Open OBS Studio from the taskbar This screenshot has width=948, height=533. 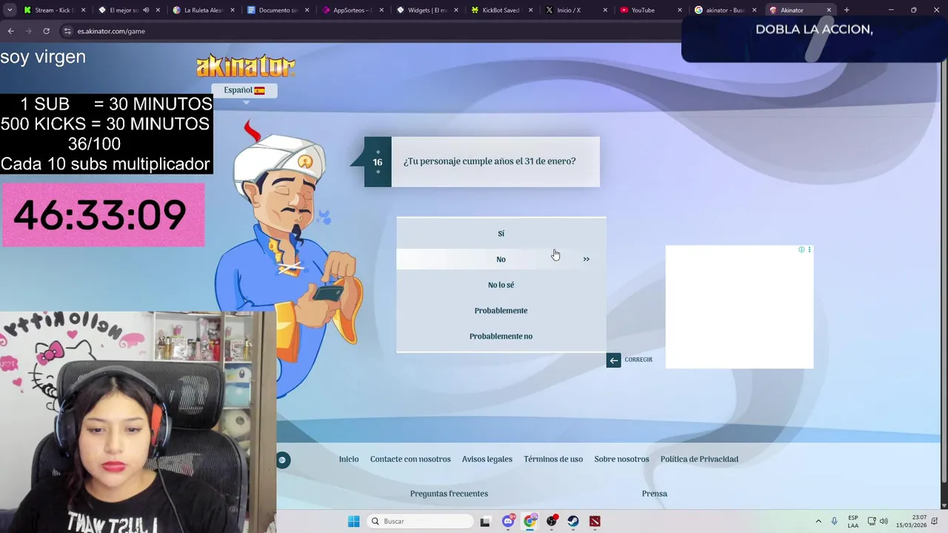click(x=552, y=521)
